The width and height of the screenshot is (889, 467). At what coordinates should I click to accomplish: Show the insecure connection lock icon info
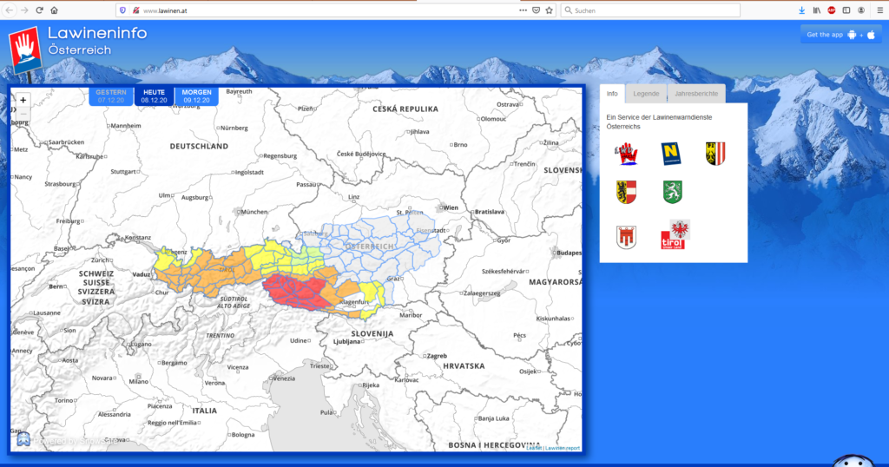(136, 10)
